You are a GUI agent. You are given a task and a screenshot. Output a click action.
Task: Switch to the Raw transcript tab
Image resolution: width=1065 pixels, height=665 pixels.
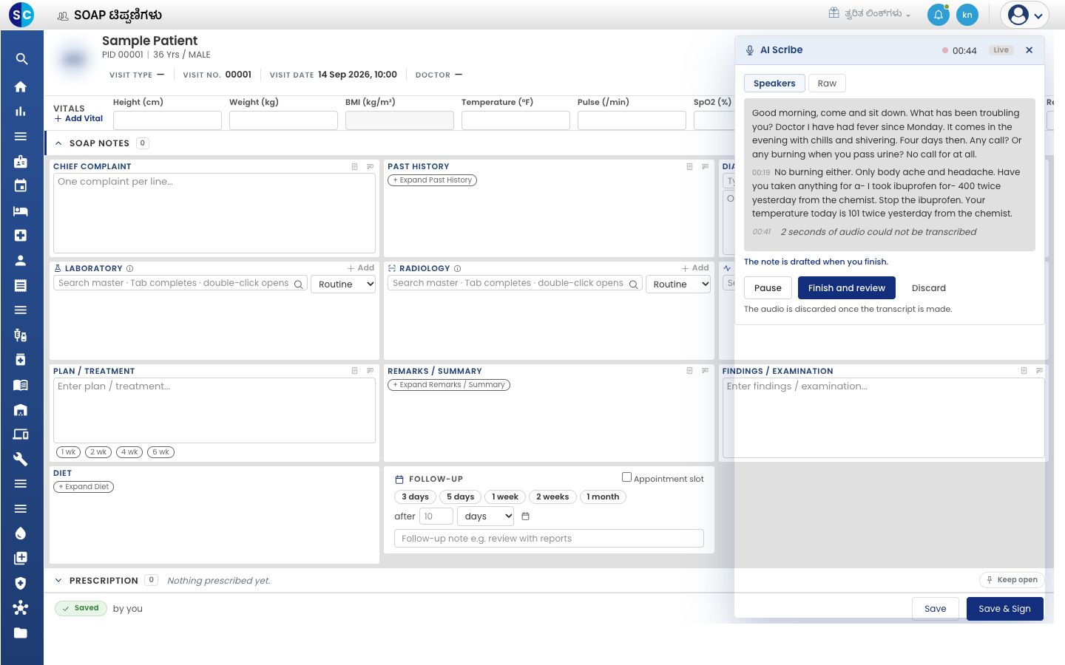[x=827, y=83]
